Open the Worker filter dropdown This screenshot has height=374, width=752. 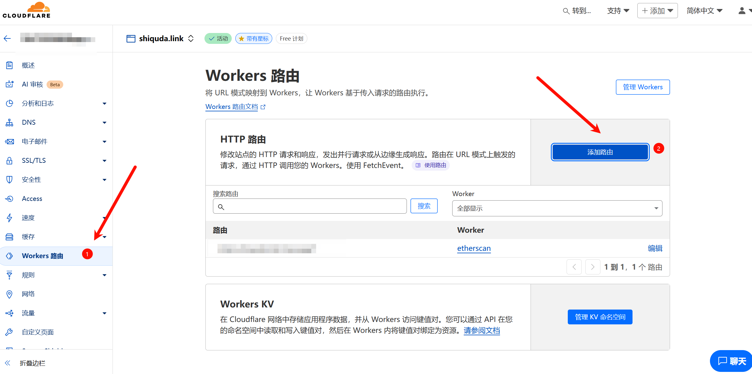(x=557, y=208)
